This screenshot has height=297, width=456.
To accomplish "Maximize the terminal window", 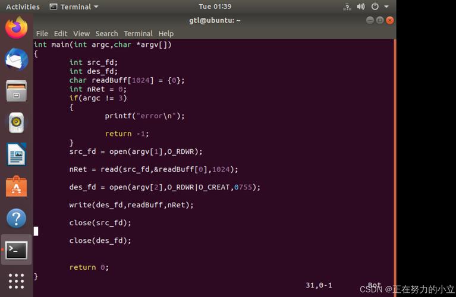I will tap(380, 20).
